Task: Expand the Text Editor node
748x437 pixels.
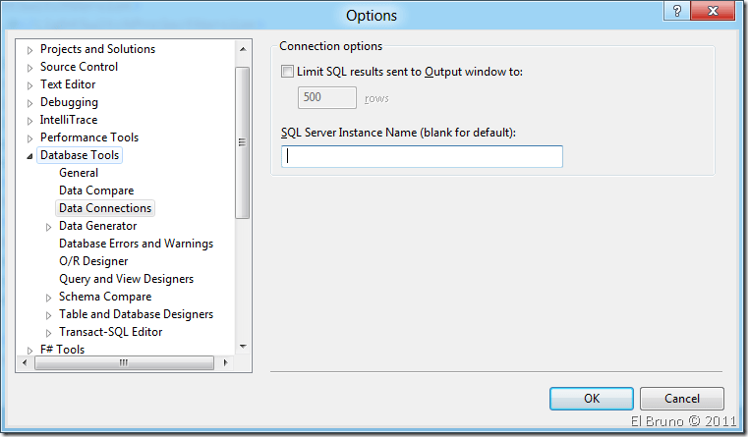Action: tap(30, 85)
